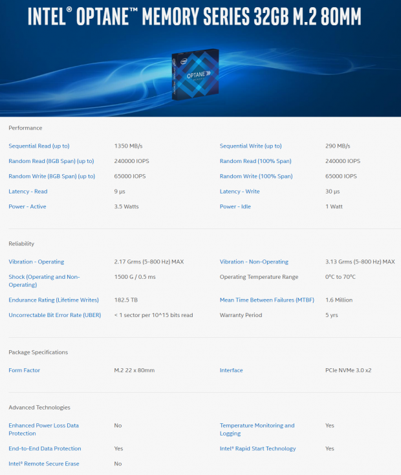Image resolution: width=401 pixels, height=475 pixels.
Task: Click the M.2 22 x 80mm value
Action: [x=135, y=370]
